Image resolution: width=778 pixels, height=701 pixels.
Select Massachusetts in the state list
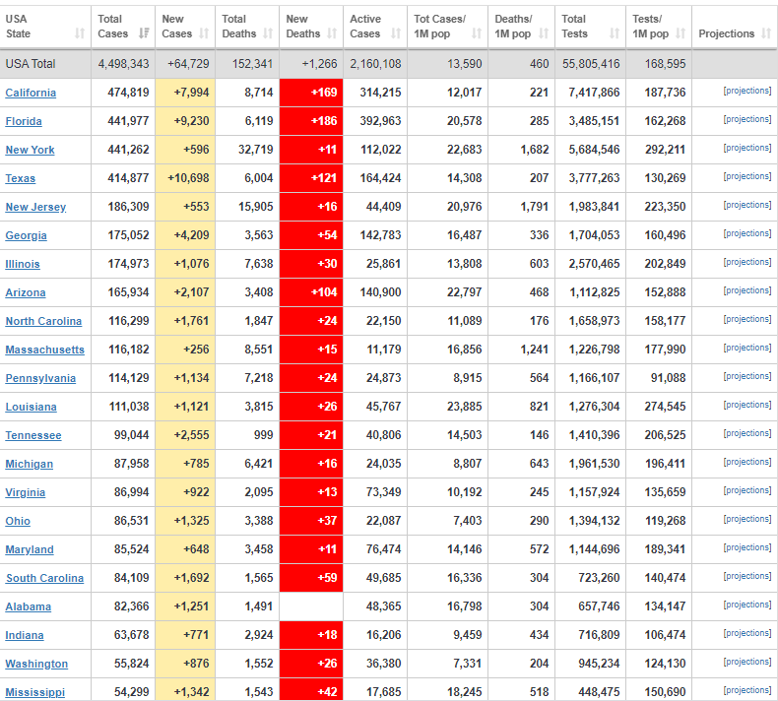coord(44,350)
